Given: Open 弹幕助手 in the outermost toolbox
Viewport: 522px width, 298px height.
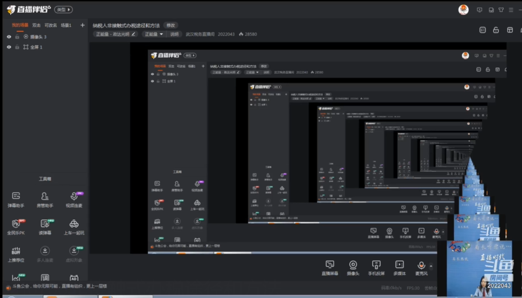Looking at the screenshot, I should tap(15, 200).
